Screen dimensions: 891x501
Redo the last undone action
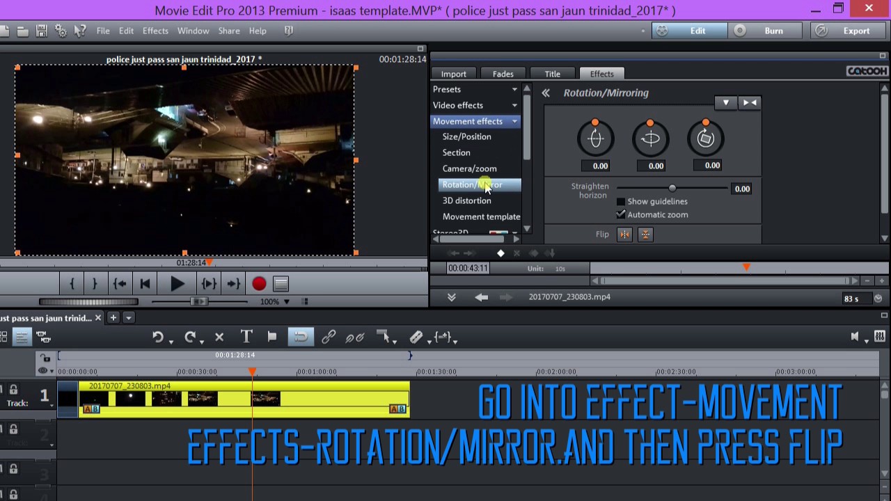click(189, 337)
